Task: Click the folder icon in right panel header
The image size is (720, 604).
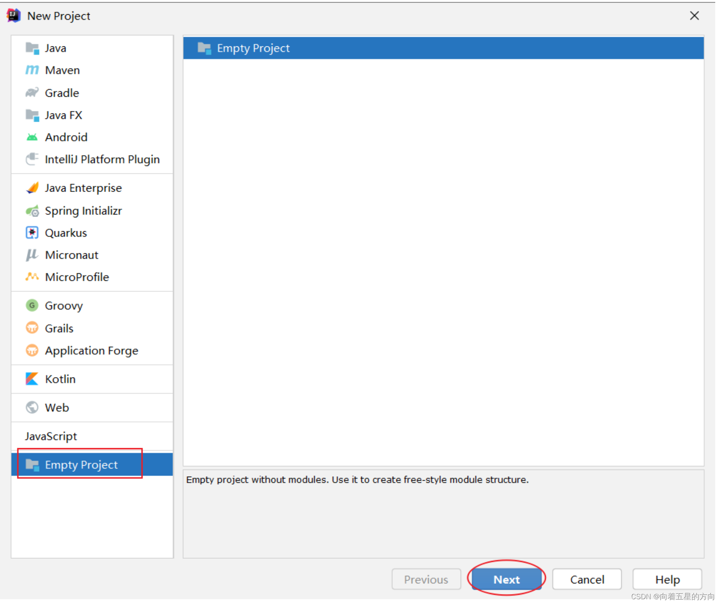Action: [x=204, y=48]
